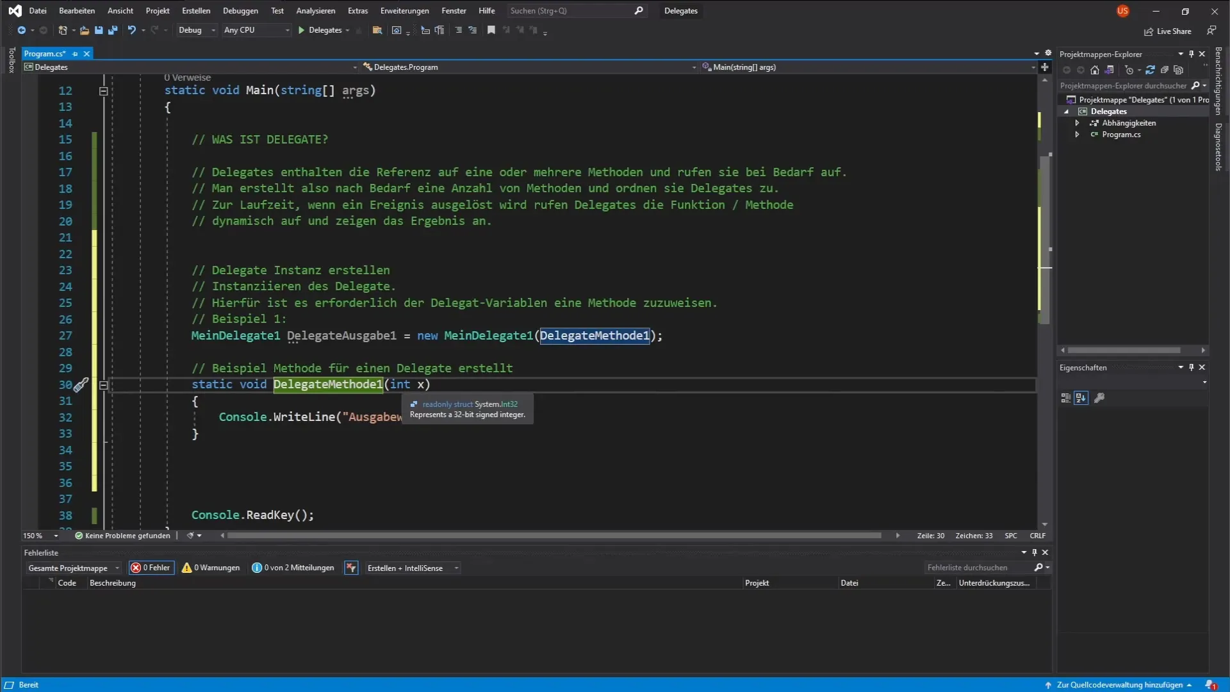Click the undo arrow icon
The image size is (1230, 692).
pyautogui.click(x=132, y=30)
